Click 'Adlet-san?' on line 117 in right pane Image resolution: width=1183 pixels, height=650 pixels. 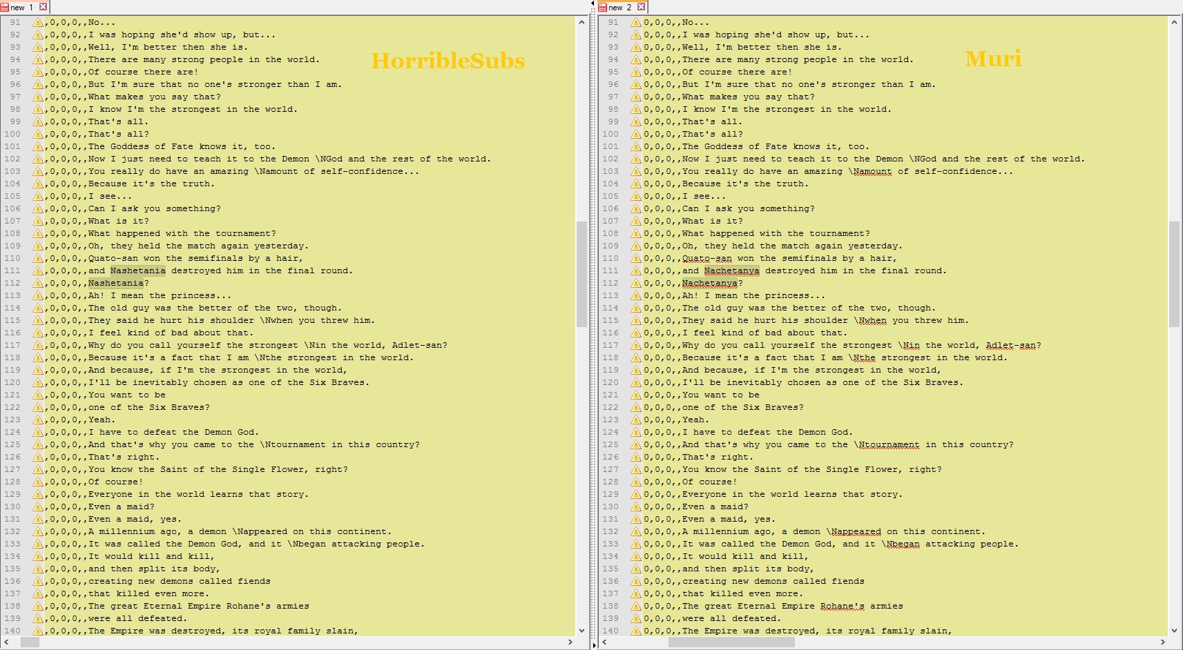click(1013, 346)
